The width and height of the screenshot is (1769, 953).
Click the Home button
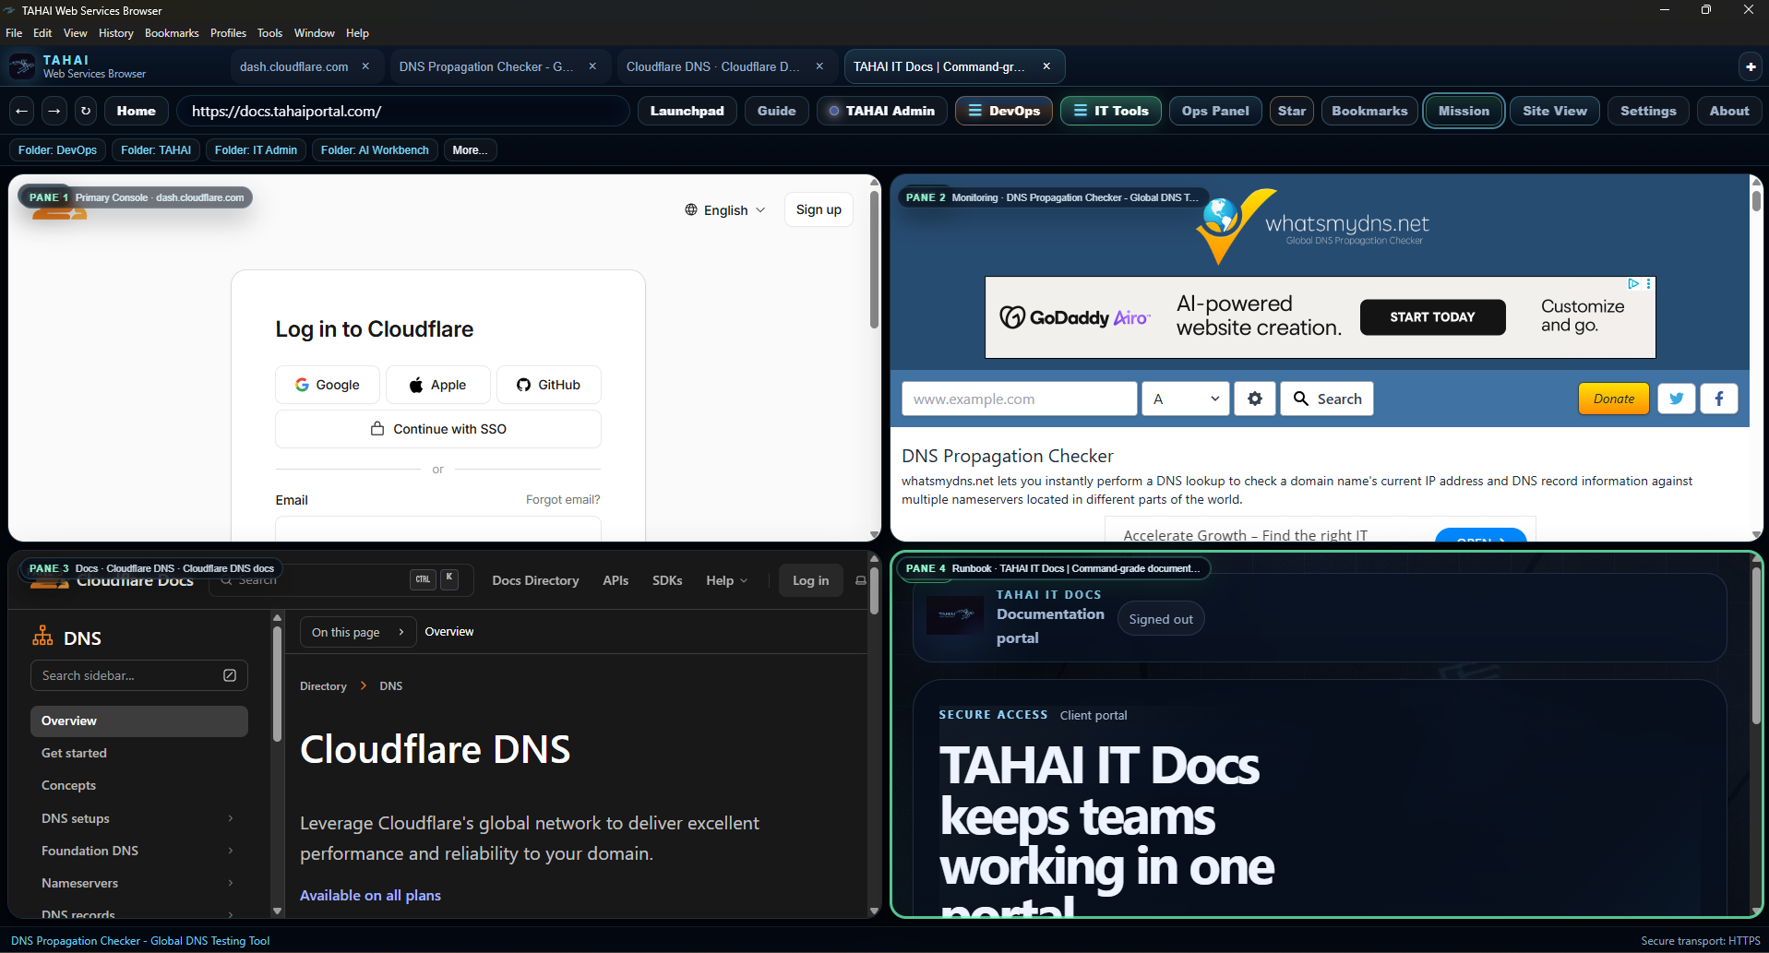[x=137, y=111]
